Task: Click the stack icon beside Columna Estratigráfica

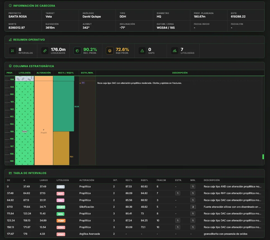Action: coord(10,66)
